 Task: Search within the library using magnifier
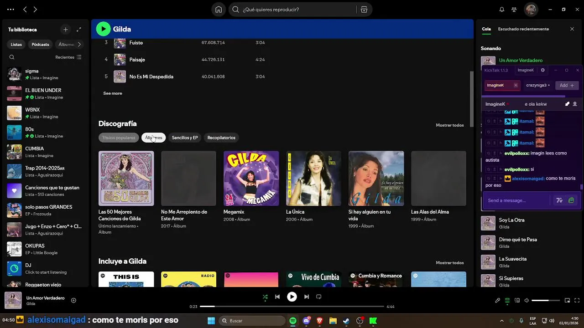(12, 57)
